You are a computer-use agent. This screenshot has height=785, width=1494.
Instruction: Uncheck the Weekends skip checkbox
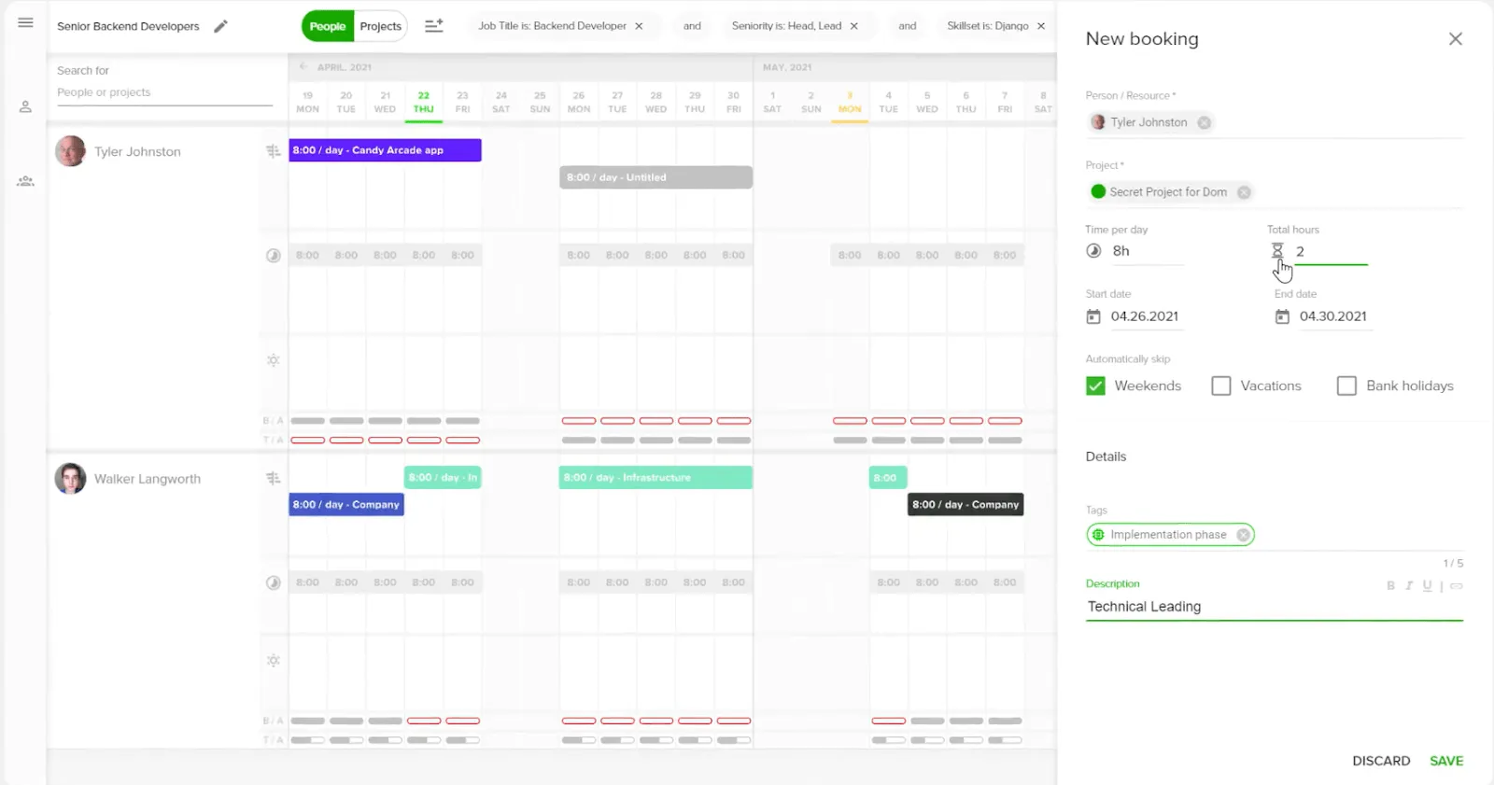1095,385
